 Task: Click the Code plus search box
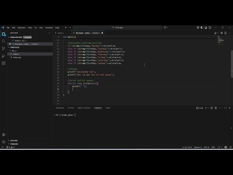click(117, 28)
